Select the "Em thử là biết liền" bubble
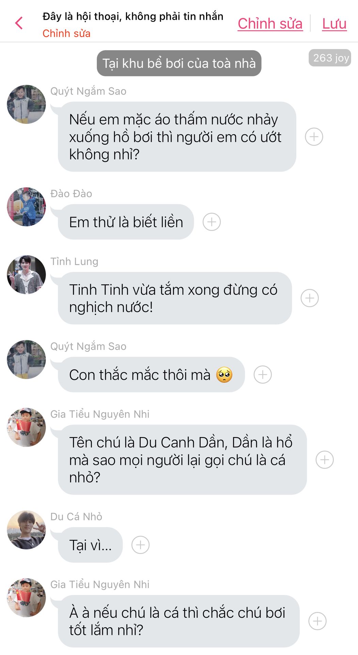358x655 pixels. (126, 222)
